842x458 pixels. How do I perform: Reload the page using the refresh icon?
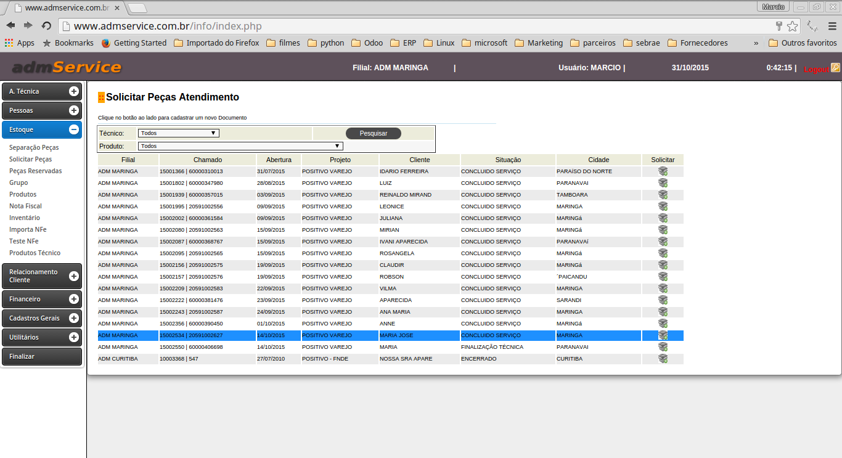coord(46,26)
